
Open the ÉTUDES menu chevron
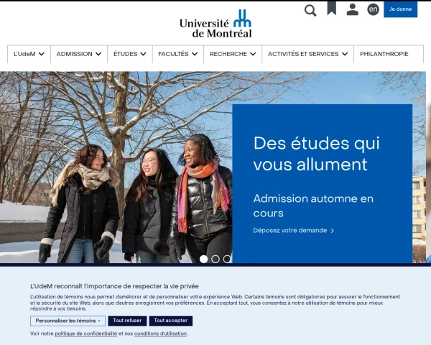(x=143, y=54)
